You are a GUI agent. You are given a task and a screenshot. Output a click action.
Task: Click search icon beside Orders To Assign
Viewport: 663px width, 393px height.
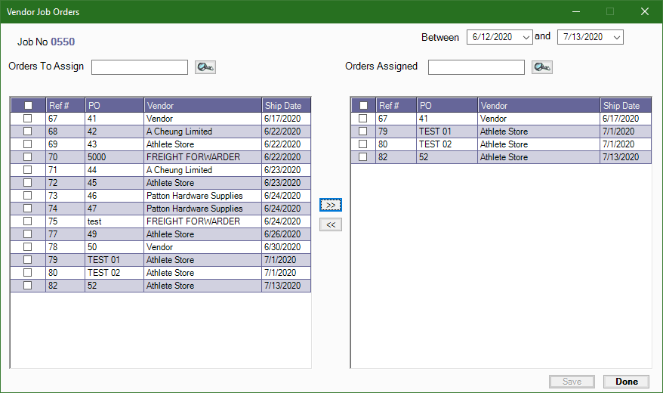click(x=205, y=67)
